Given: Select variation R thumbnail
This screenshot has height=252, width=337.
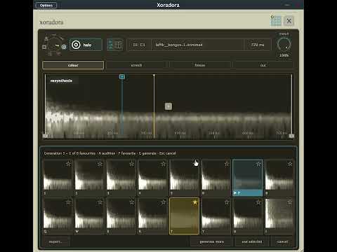Looking at the screenshot, I should click(x=152, y=216).
